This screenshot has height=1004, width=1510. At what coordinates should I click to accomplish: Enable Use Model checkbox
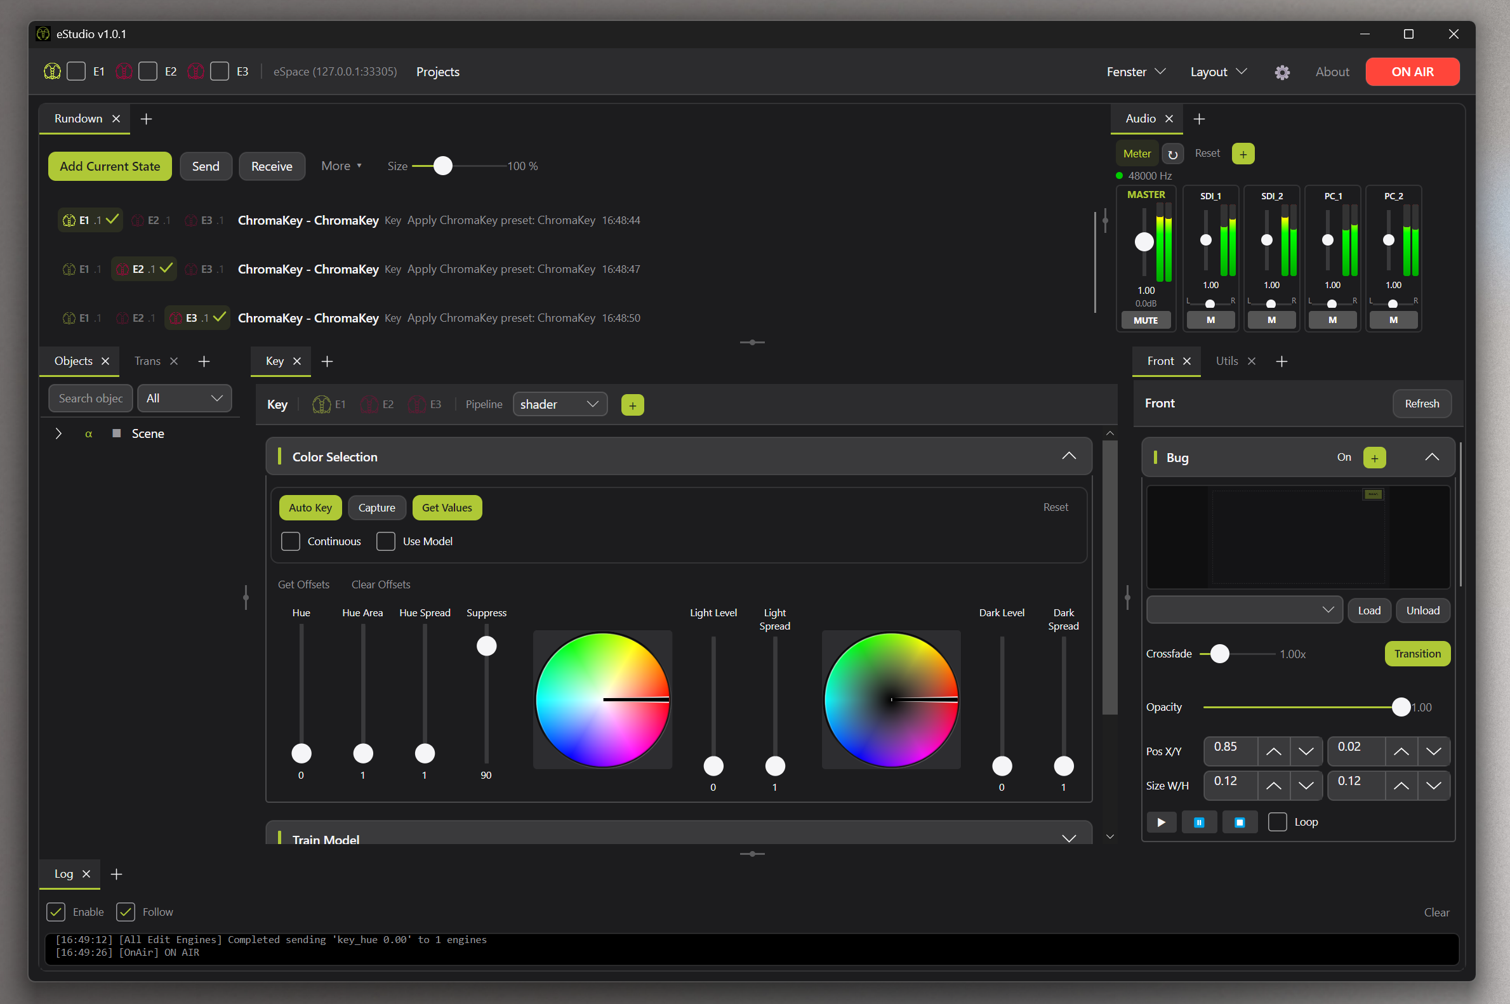tap(385, 542)
